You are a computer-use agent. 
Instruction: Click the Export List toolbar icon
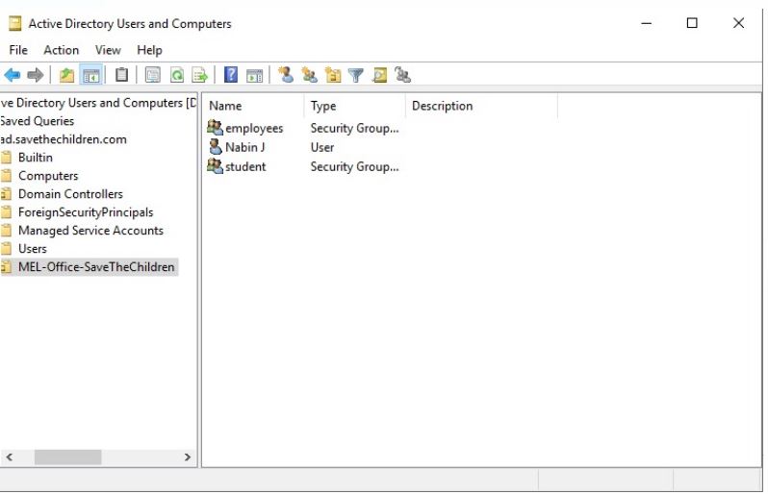click(200, 75)
